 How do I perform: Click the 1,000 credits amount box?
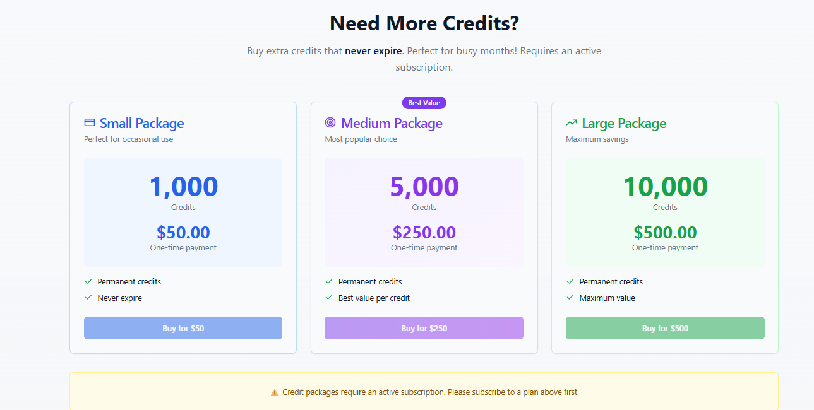(x=183, y=212)
